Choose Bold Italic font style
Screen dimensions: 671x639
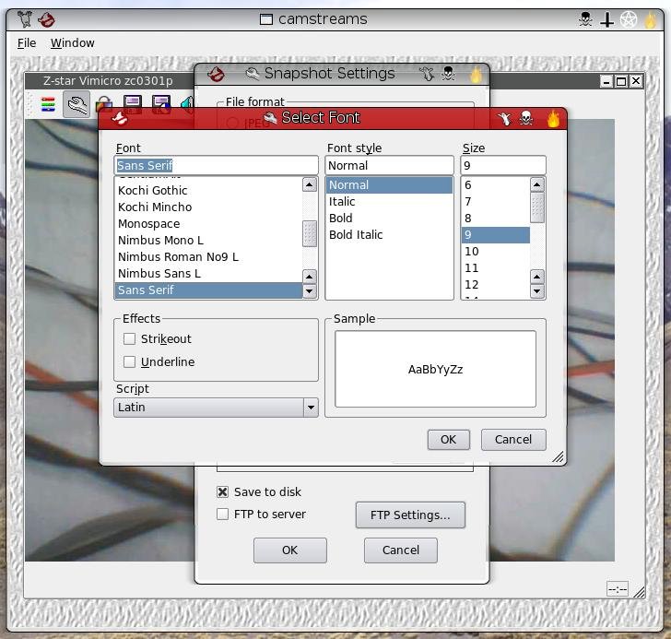pyautogui.click(x=389, y=235)
